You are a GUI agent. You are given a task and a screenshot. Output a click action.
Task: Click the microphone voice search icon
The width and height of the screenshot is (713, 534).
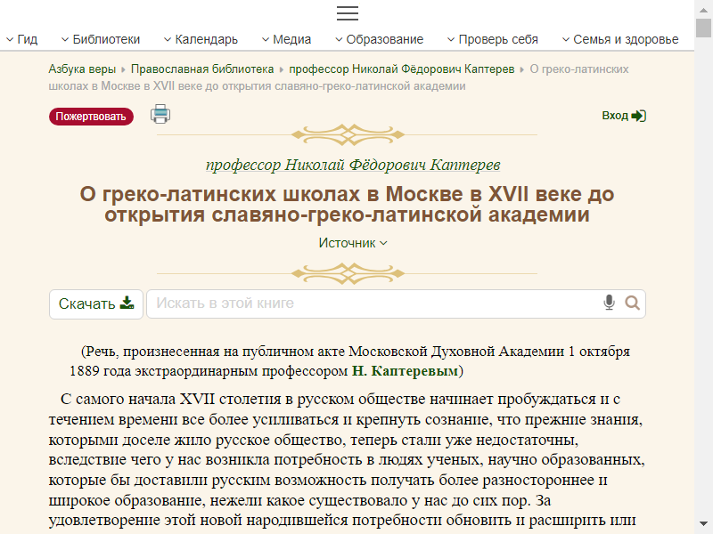[x=609, y=303]
